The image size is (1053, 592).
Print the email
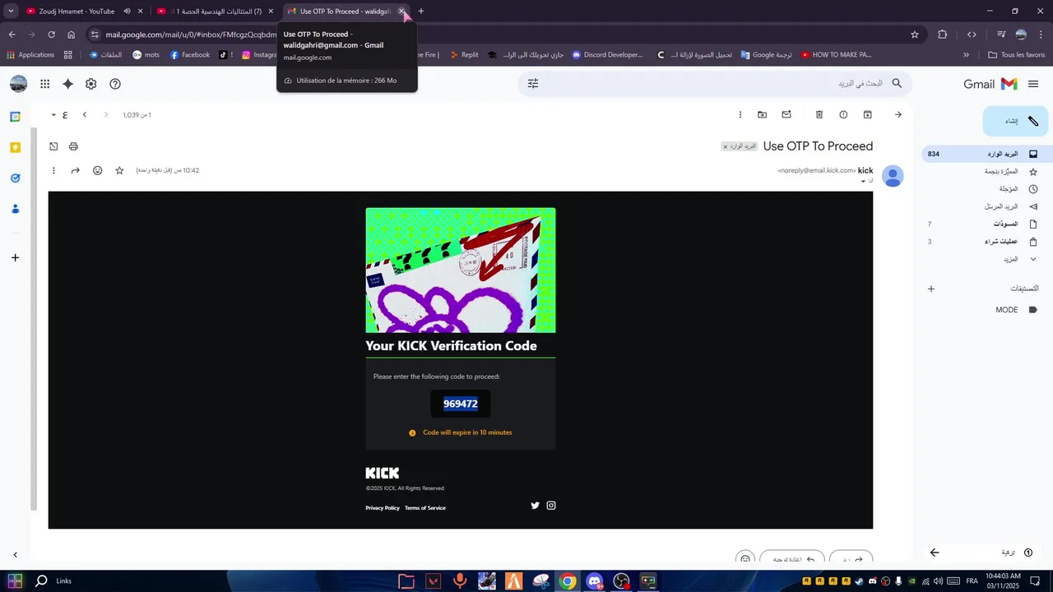(x=73, y=146)
